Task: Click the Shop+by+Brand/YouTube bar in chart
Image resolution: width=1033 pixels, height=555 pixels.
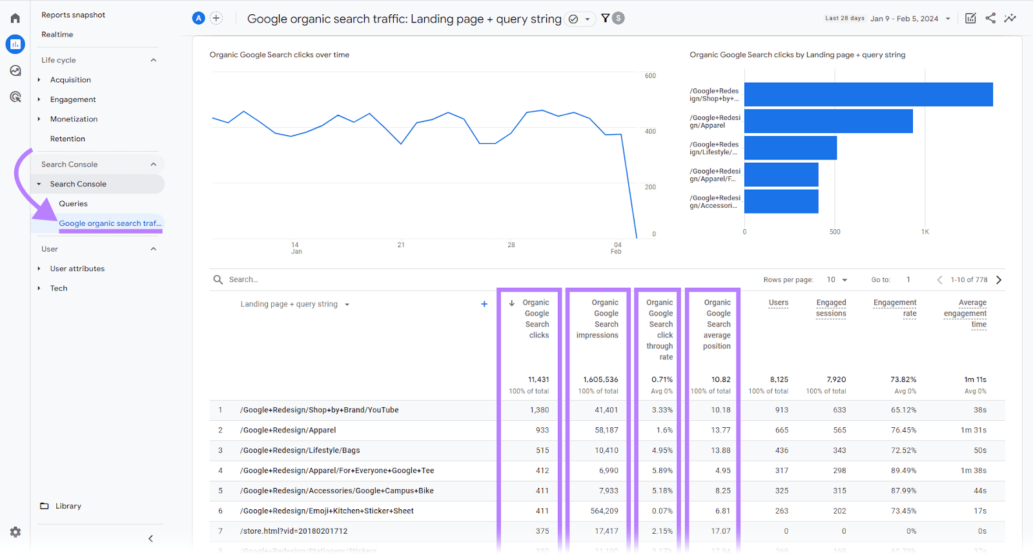Action: [x=868, y=94]
